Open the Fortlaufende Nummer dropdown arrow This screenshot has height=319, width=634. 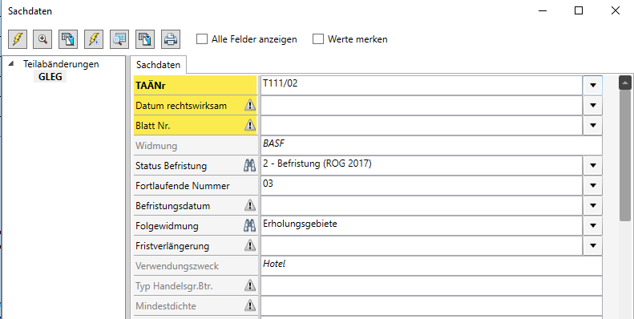(x=593, y=186)
